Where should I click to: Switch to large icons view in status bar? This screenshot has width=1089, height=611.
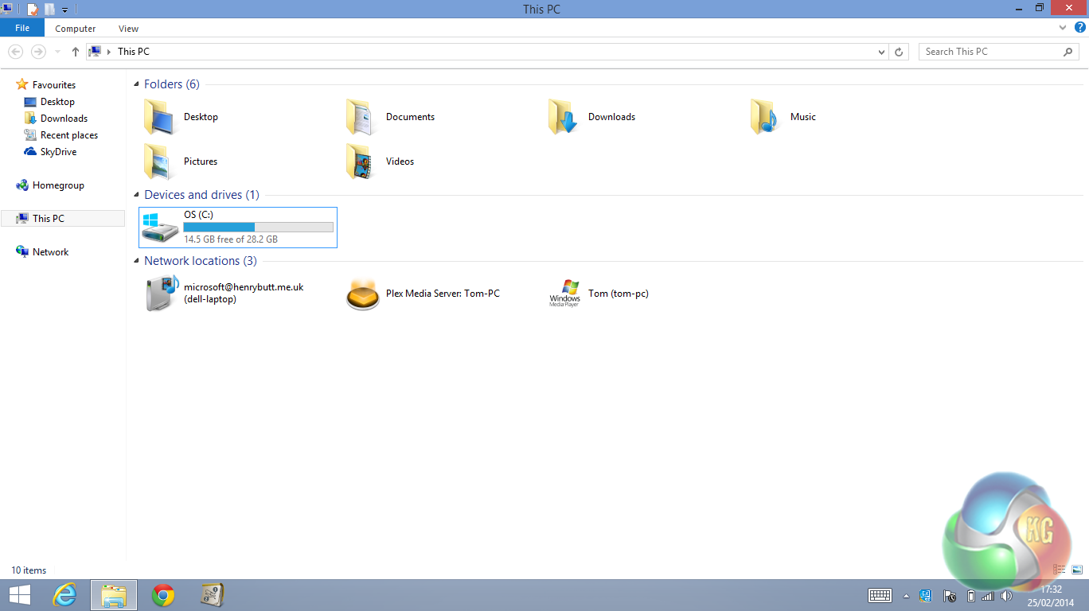coord(1077,570)
